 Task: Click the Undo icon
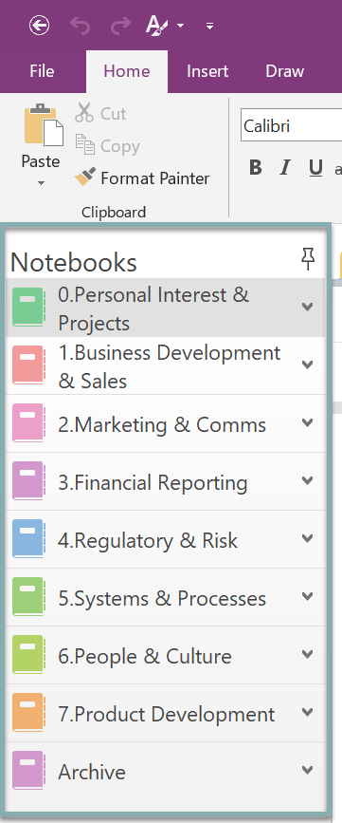pos(81,26)
